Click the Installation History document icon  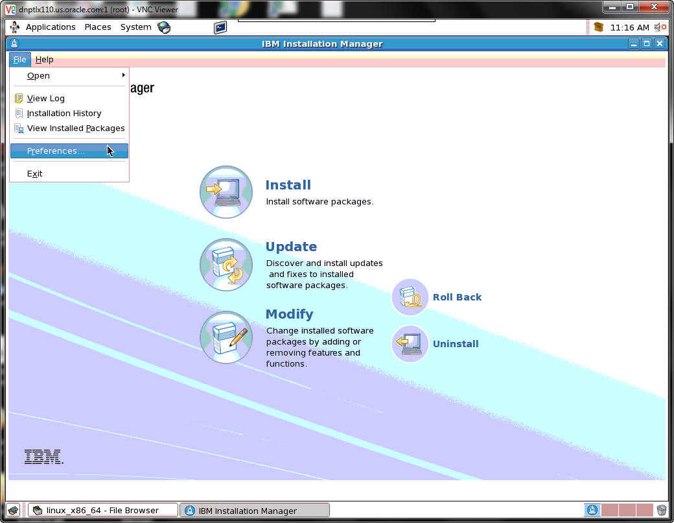pyautogui.click(x=19, y=113)
